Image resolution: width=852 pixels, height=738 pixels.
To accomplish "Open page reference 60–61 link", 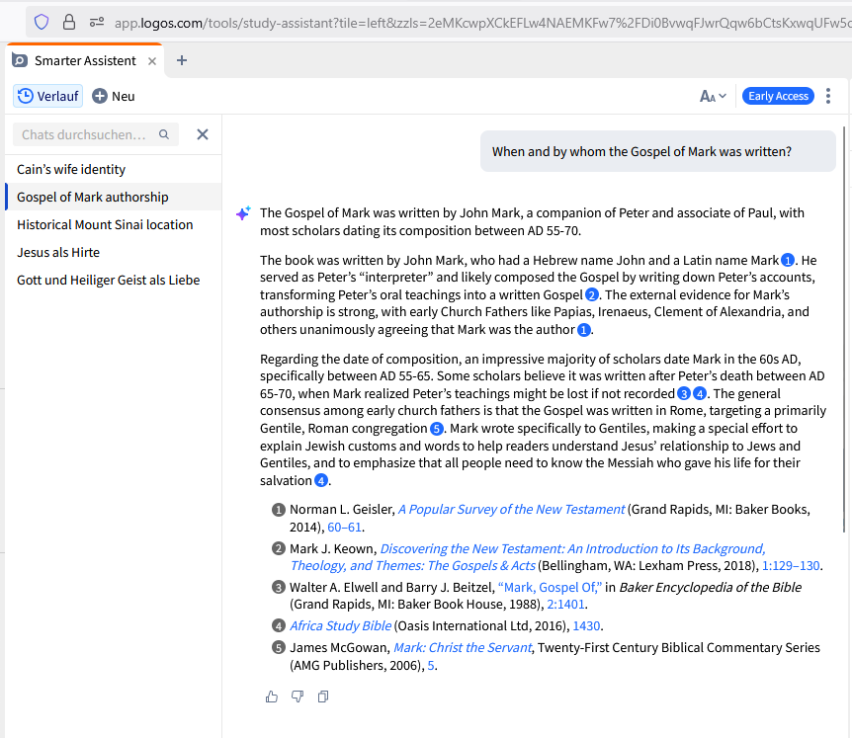I will tap(344, 528).
